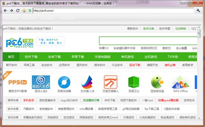Open 网络工具 category
The width and height of the screenshot is (205, 127).
[x=29, y=65]
